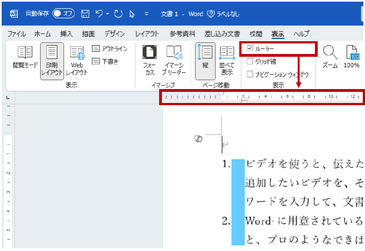365x251 pixels.
Task: Expand the Undo history dropdown arrow
Action: 107,13
